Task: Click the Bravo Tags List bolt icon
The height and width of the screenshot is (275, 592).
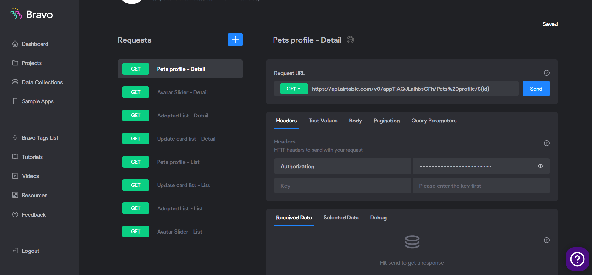Action: pos(15,137)
